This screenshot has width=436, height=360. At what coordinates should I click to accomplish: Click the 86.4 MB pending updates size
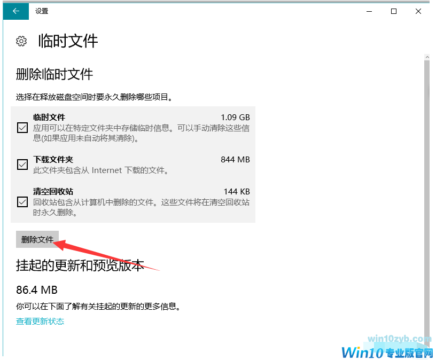click(x=37, y=290)
